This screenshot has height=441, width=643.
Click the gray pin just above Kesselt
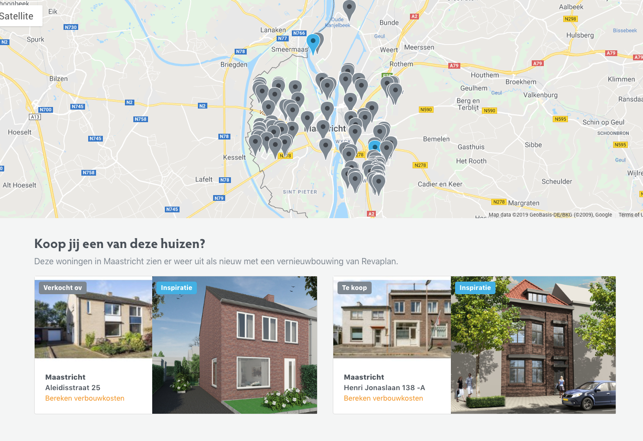pyautogui.click(x=255, y=144)
